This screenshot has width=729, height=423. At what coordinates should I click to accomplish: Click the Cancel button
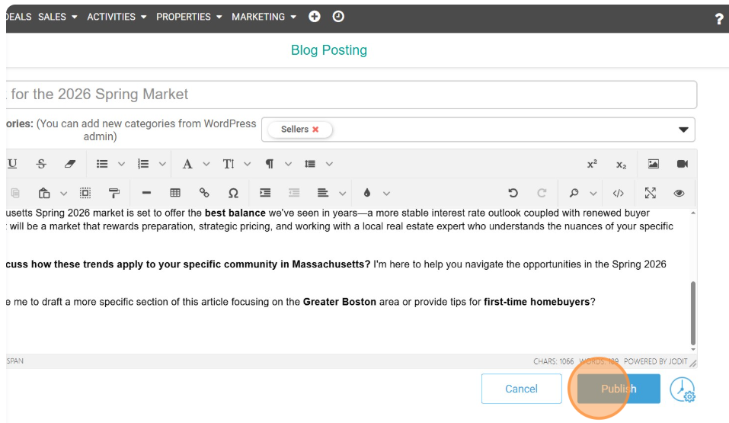521,389
